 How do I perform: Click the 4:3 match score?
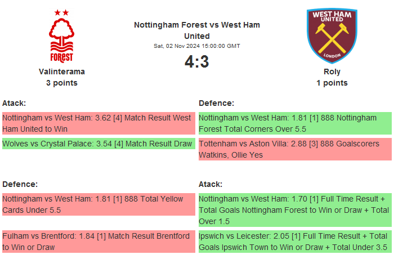point(197,61)
